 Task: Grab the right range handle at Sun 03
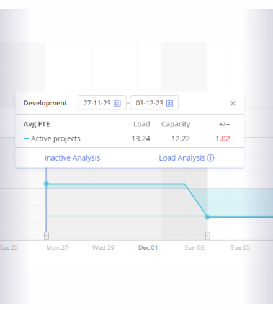click(x=208, y=236)
